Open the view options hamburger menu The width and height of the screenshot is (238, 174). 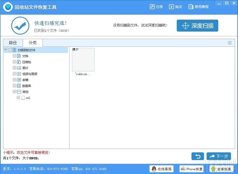click(230, 43)
